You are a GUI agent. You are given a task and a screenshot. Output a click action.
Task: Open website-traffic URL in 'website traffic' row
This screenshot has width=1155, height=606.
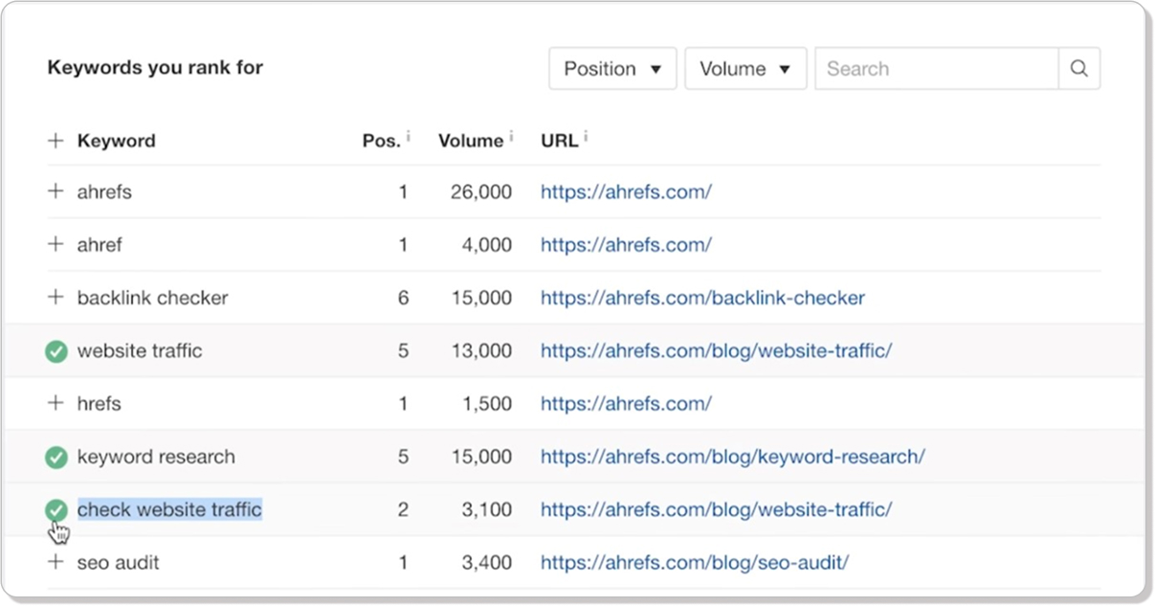coord(716,350)
